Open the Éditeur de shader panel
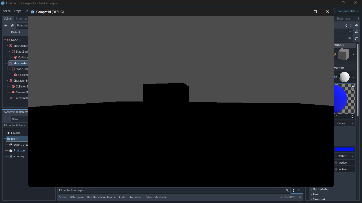Viewport: 362px width, 203px height. (157, 197)
